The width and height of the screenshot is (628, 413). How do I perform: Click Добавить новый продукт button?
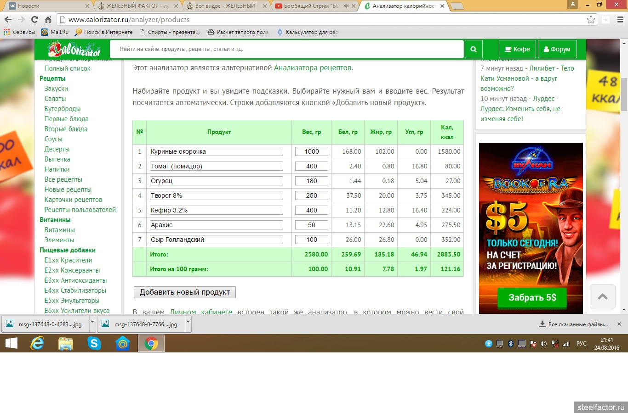pos(185,292)
